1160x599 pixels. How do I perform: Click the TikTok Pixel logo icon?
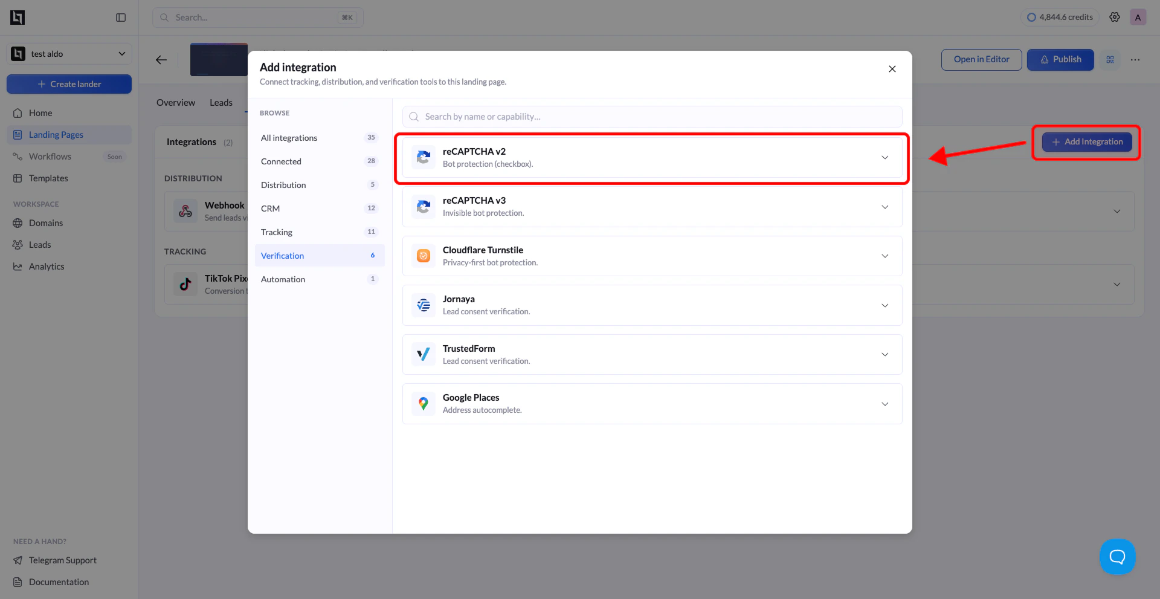[185, 284]
